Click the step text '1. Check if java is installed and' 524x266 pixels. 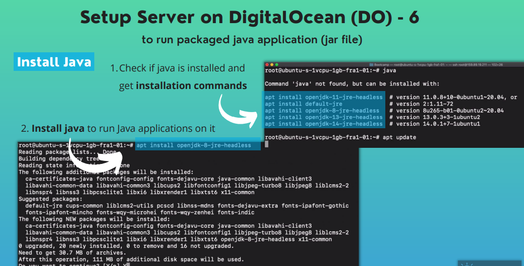point(178,68)
